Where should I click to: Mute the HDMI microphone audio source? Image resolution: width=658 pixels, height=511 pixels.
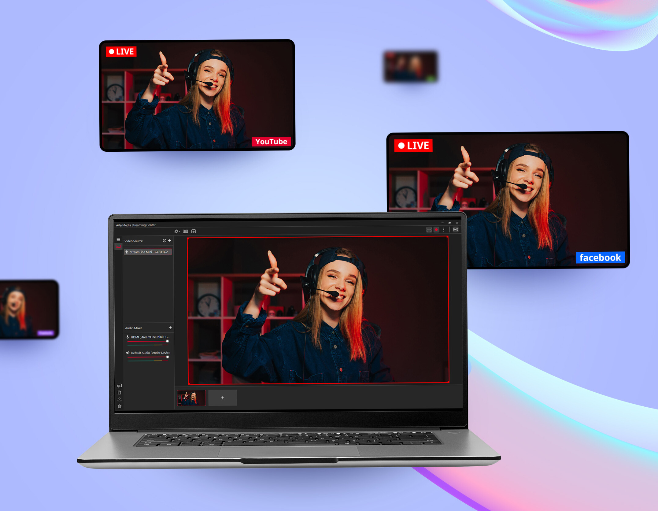point(128,337)
